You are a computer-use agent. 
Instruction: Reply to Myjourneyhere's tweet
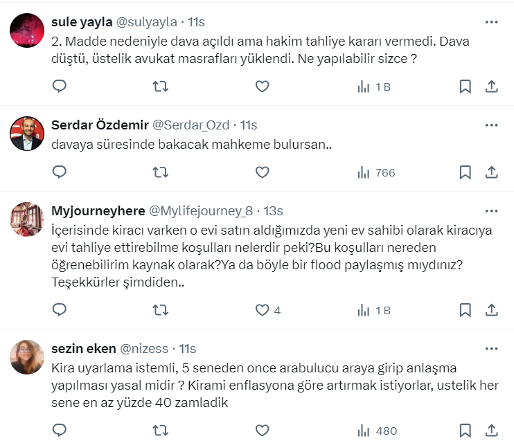tap(60, 310)
